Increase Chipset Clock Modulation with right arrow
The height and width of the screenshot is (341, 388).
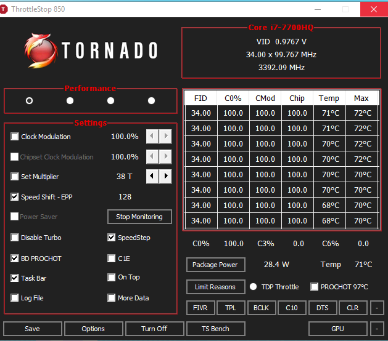coord(165,156)
